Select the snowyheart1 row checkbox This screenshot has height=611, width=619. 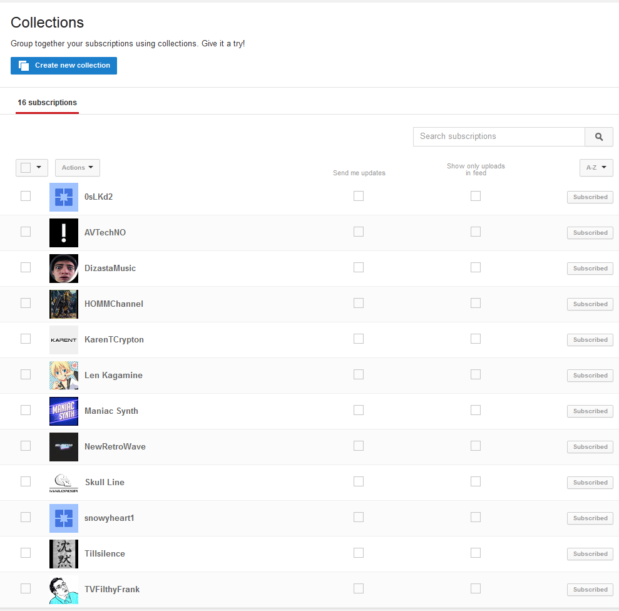point(26,517)
